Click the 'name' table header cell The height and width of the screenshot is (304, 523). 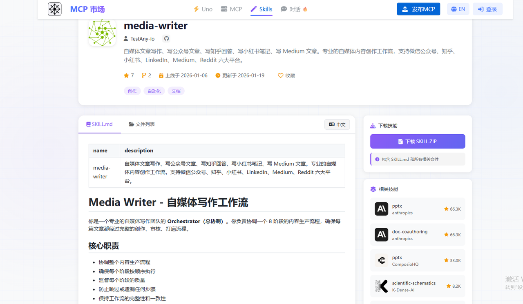coord(104,151)
